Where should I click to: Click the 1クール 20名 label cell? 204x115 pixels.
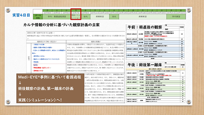tap(38, 17)
